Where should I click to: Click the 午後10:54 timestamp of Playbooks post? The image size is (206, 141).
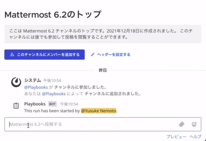click(69, 104)
